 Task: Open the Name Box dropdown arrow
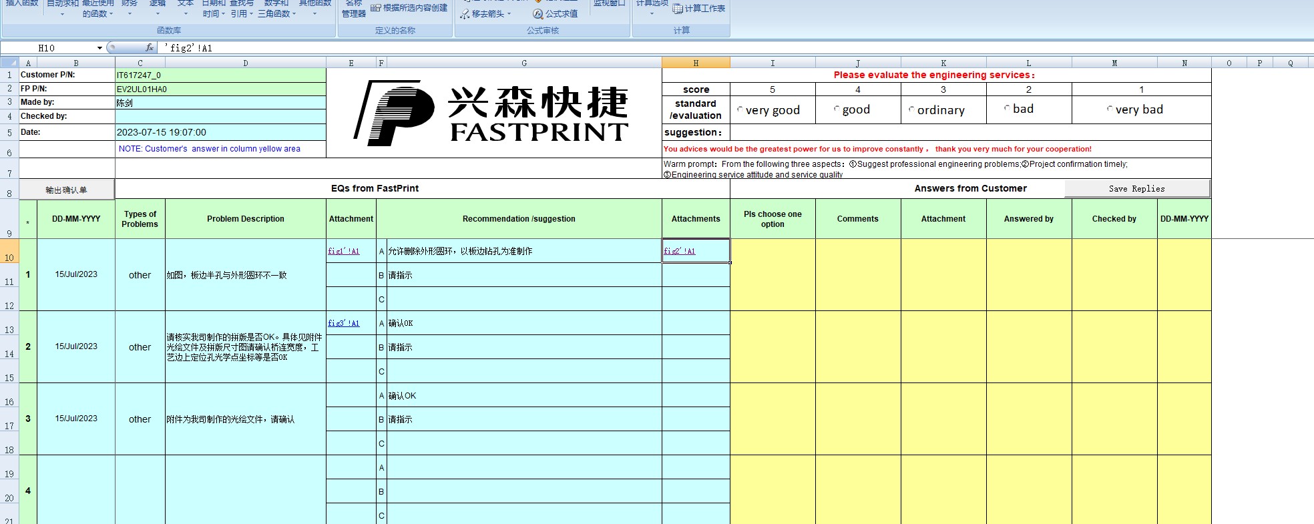(x=99, y=48)
